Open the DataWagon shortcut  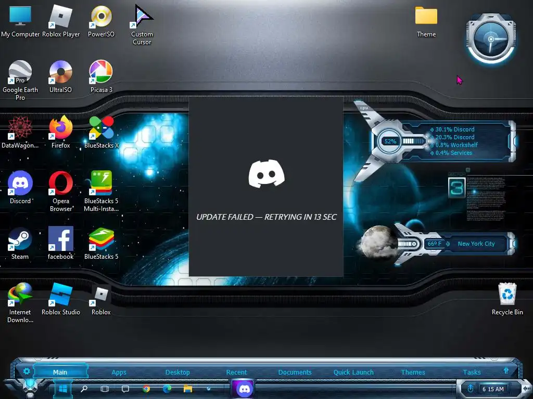[x=20, y=132]
